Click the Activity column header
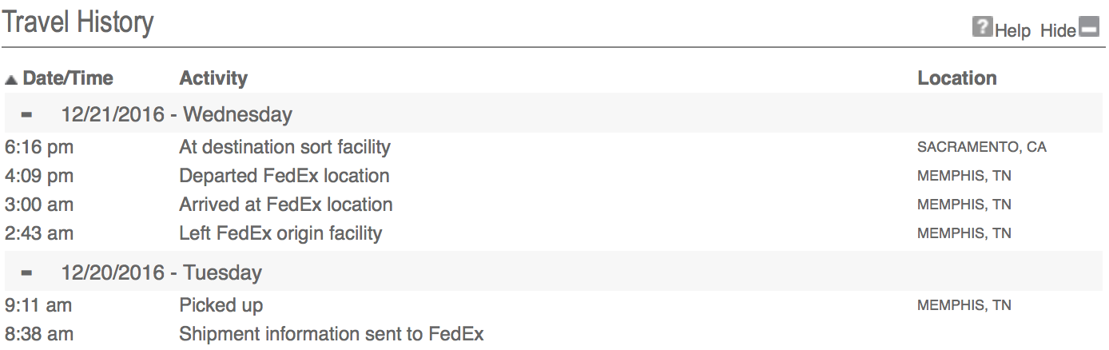 (213, 78)
